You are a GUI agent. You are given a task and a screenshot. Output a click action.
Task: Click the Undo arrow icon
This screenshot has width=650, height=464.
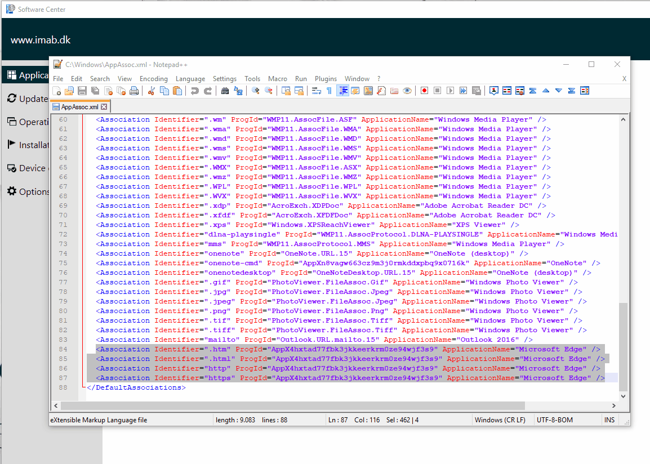[194, 91]
